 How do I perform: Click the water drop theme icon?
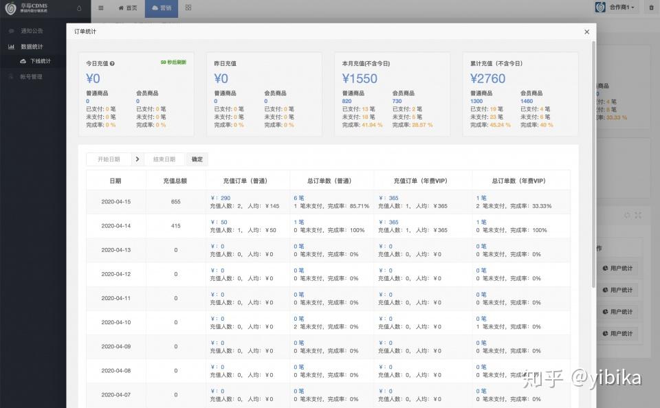[x=78, y=8]
